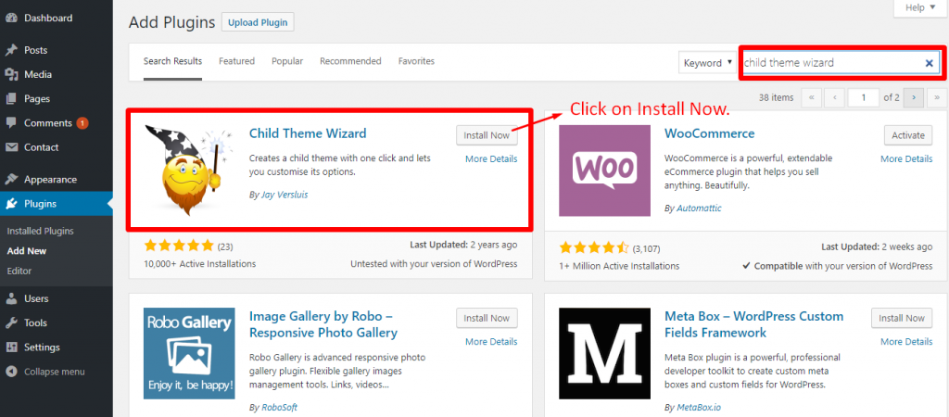Click the Child Theme Wizard plugin thumbnail
The image size is (949, 417).
click(x=189, y=171)
